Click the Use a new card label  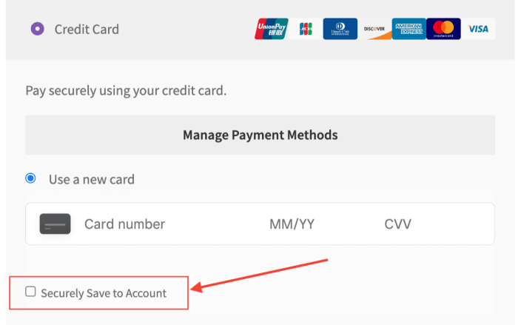(x=92, y=179)
